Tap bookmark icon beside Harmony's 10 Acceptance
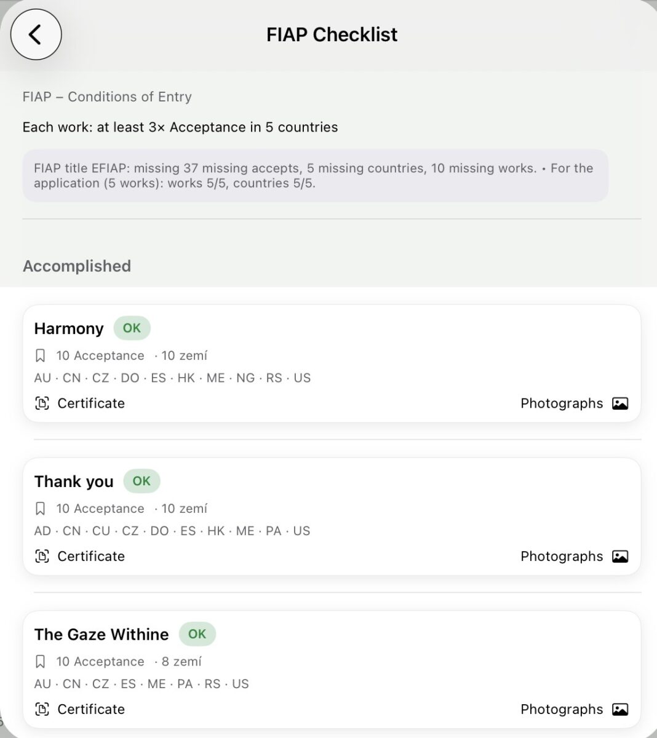 click(x=41, y=355)
